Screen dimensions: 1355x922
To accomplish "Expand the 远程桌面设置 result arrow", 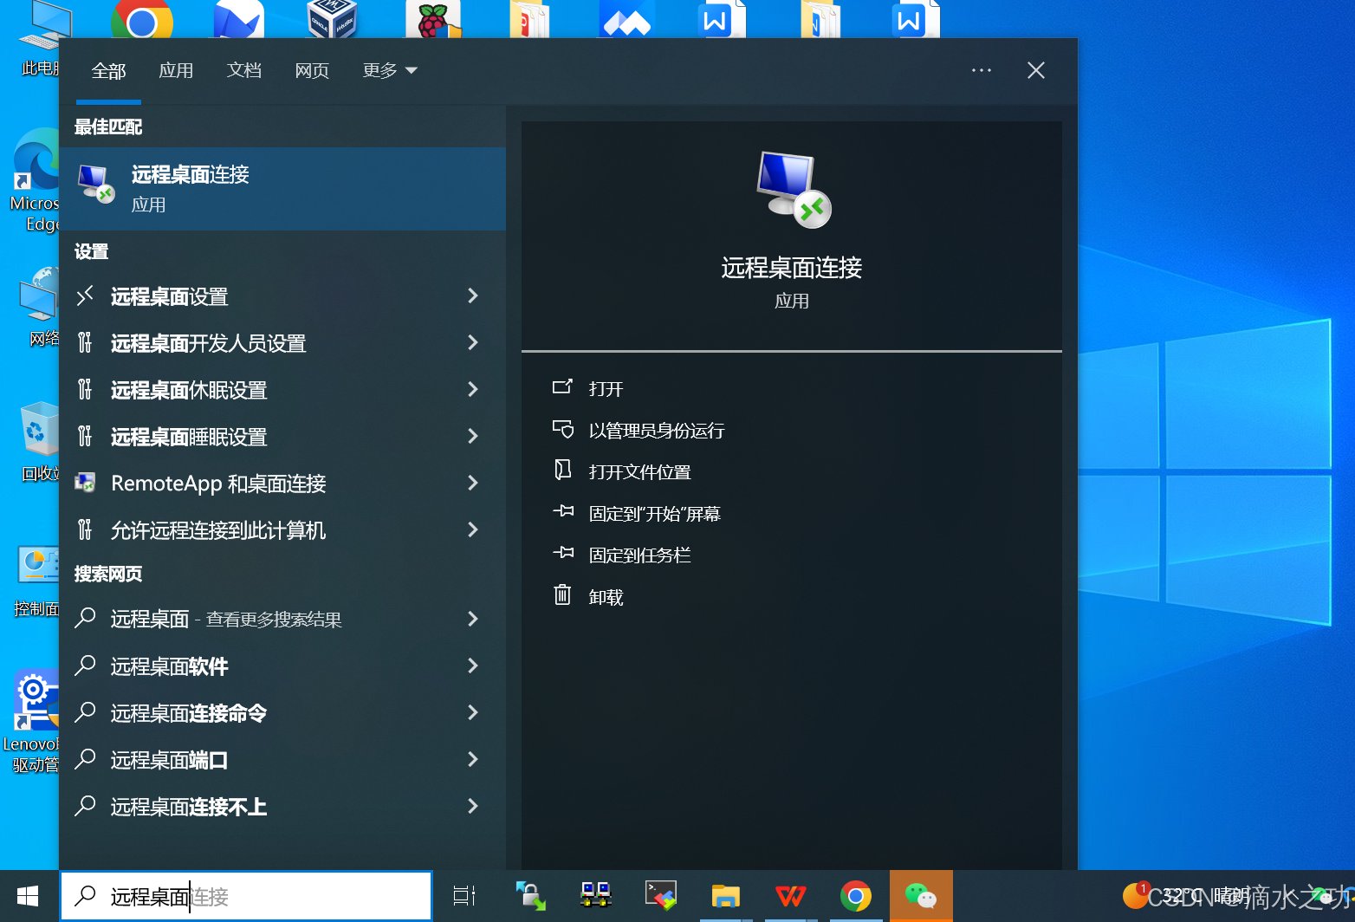I will tap(473, 296).
